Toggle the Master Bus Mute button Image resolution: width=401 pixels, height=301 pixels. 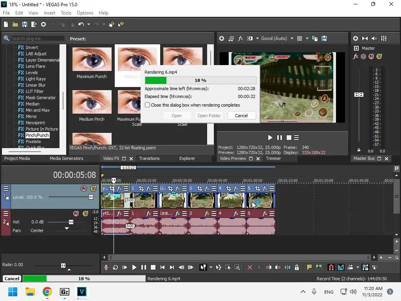(x=371, y=56)
